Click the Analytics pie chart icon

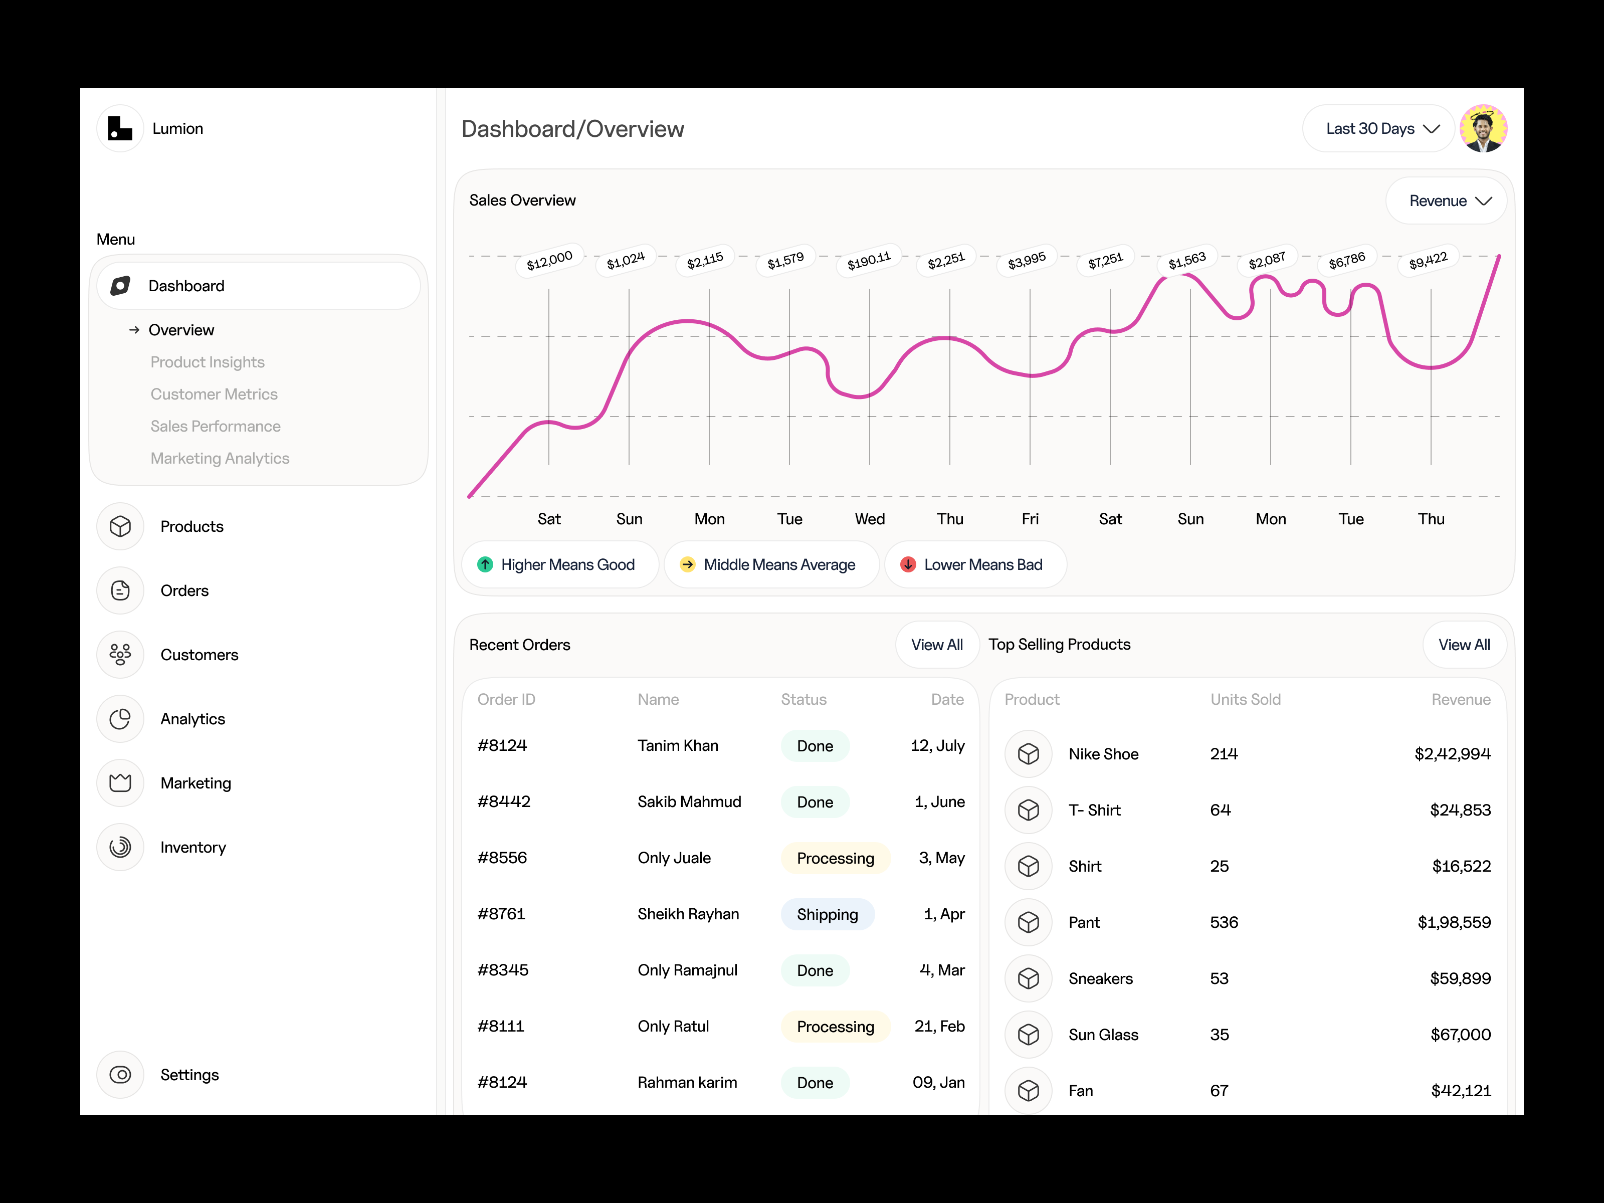pos(120,719)
